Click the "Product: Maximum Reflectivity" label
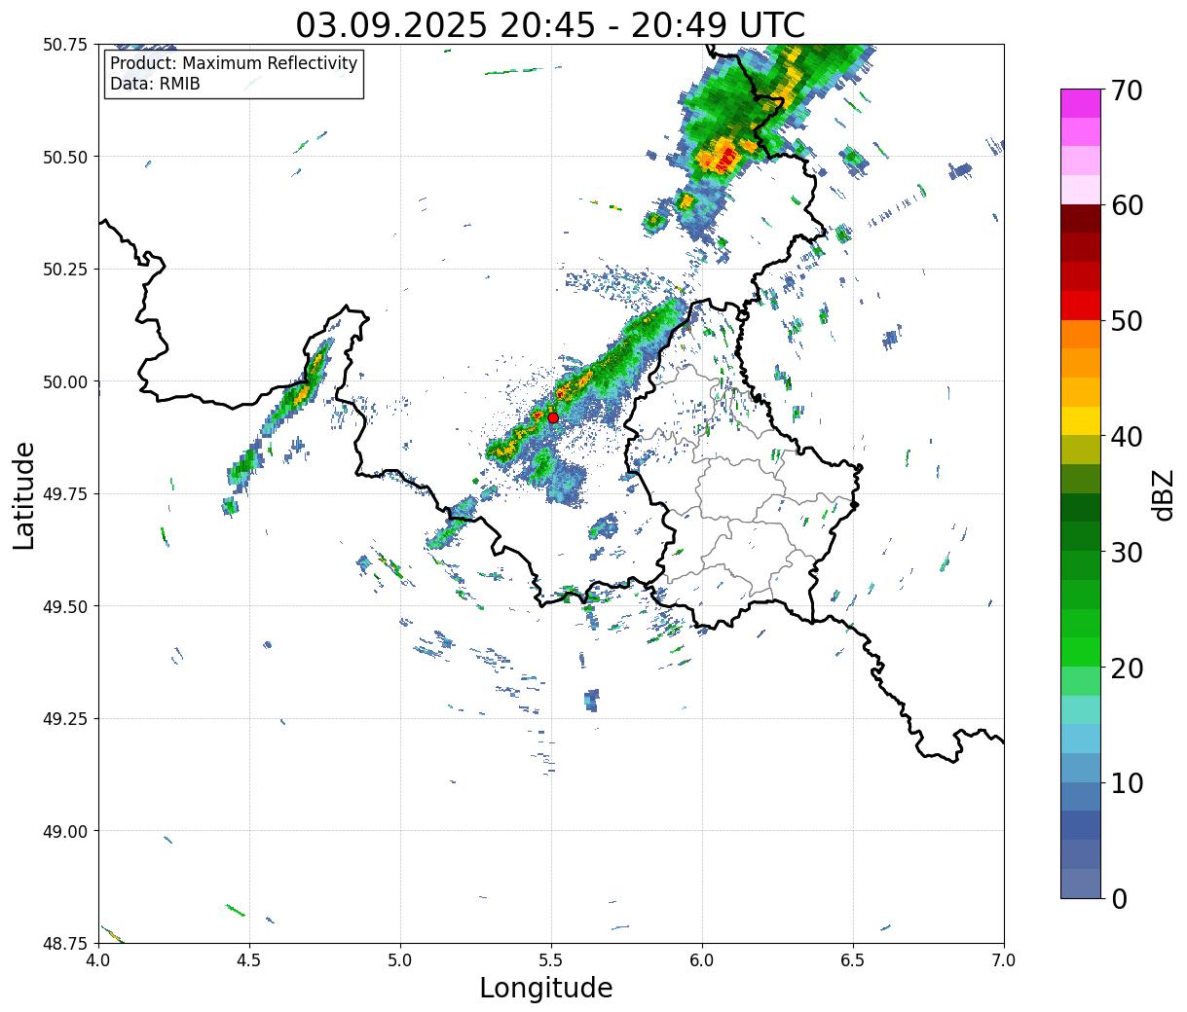This screenshot has height=1012, width=1187. pos(234,63)
